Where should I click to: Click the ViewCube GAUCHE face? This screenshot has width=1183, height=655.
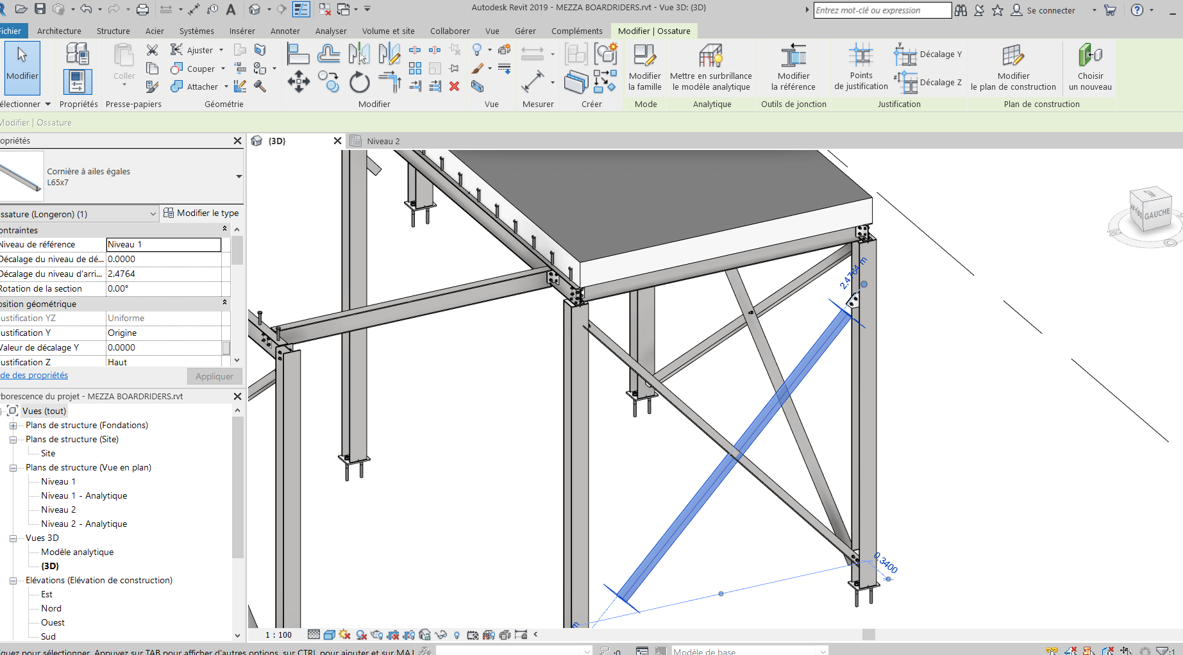click(1156, 215)
